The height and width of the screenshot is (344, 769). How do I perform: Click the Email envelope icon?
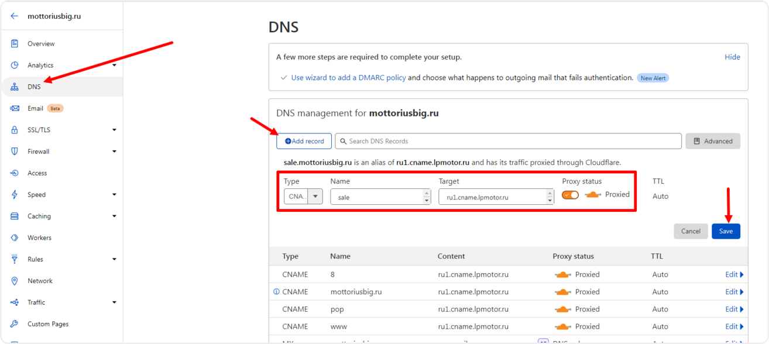pos(15,108)
